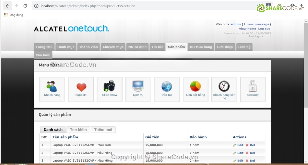Image resolution: width=308 pixels, height=165 pixels.
Task: Click the pencil Edit icon for SVE11125CVP Màu Hồng
Action: click(234, 153)
